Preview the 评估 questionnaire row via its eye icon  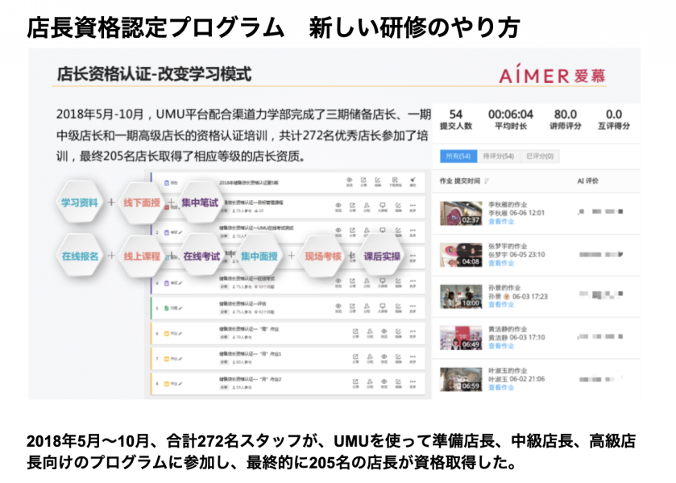(338, 306)
